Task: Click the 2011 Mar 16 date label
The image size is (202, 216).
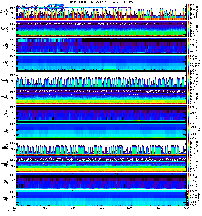Action: [x=9, y=210]
